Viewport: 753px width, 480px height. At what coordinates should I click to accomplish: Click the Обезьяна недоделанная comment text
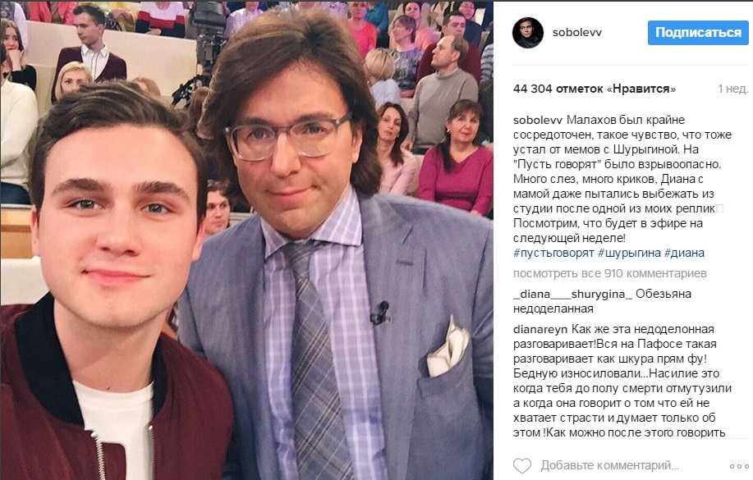pyautogui.click(x=602, y=301)
